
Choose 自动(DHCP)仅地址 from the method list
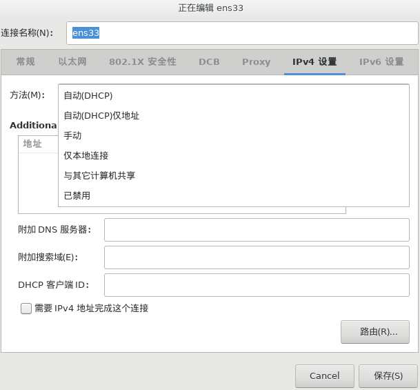point(234,115)
